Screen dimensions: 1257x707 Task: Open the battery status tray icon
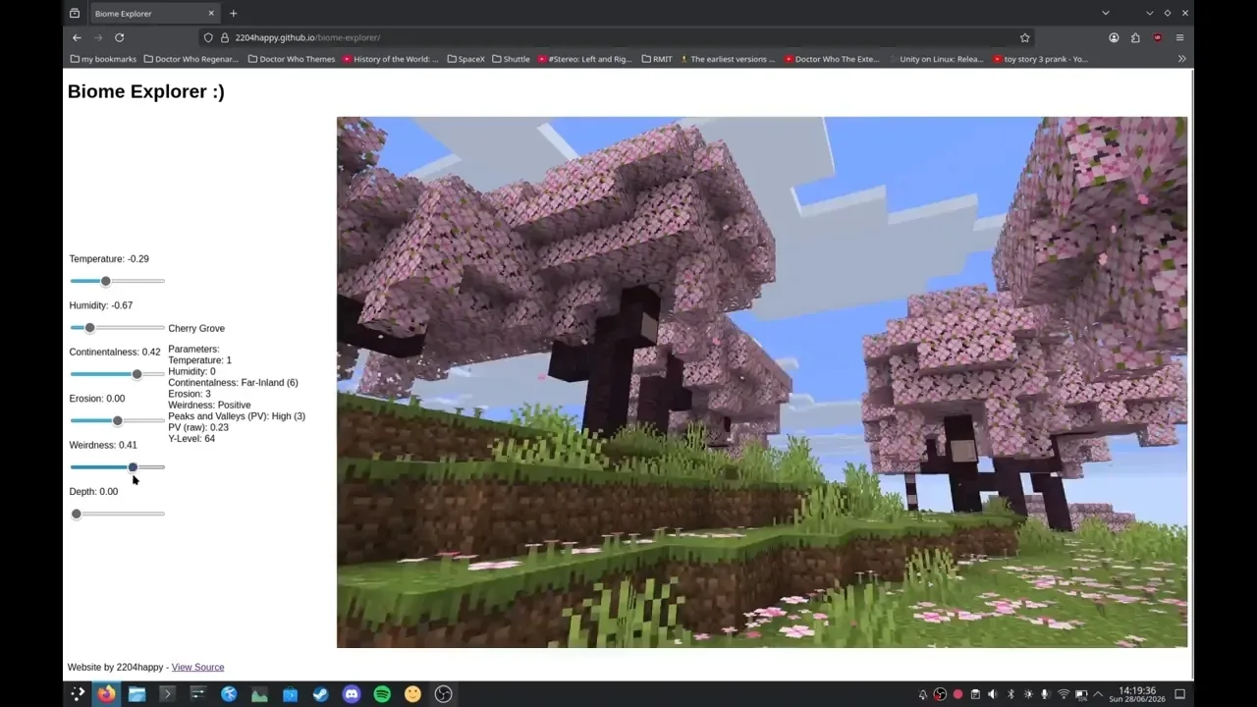click(x=1081, y=694)
